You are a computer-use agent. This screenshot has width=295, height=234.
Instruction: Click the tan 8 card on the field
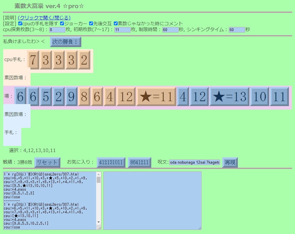click(84, 97)
